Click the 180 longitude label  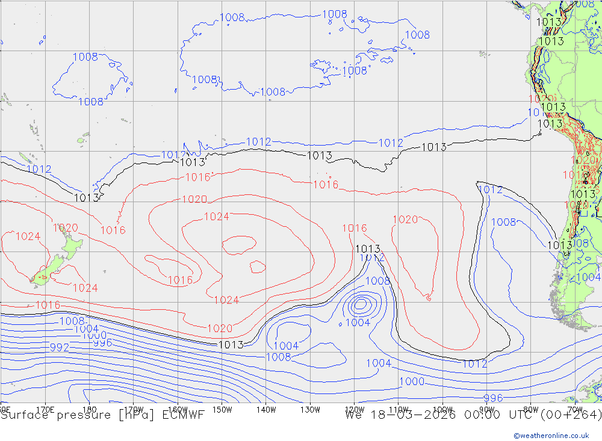(90, 409)
